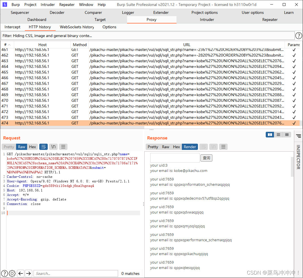Select the Proxy tab
303x278 pixels.
[x=151, y=20]
